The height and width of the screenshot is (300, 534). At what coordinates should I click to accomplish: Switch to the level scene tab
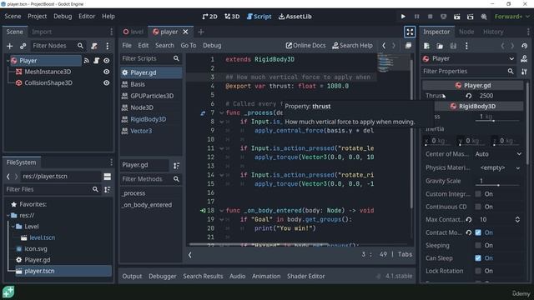tap(133, 32)
